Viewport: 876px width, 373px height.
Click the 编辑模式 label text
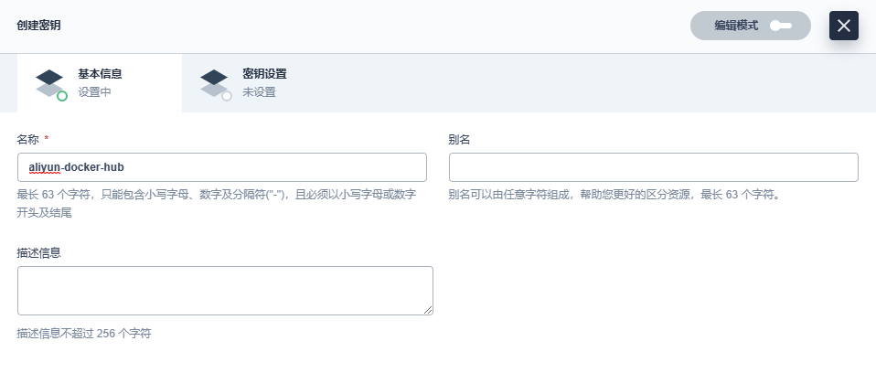[x=735, y=26]
